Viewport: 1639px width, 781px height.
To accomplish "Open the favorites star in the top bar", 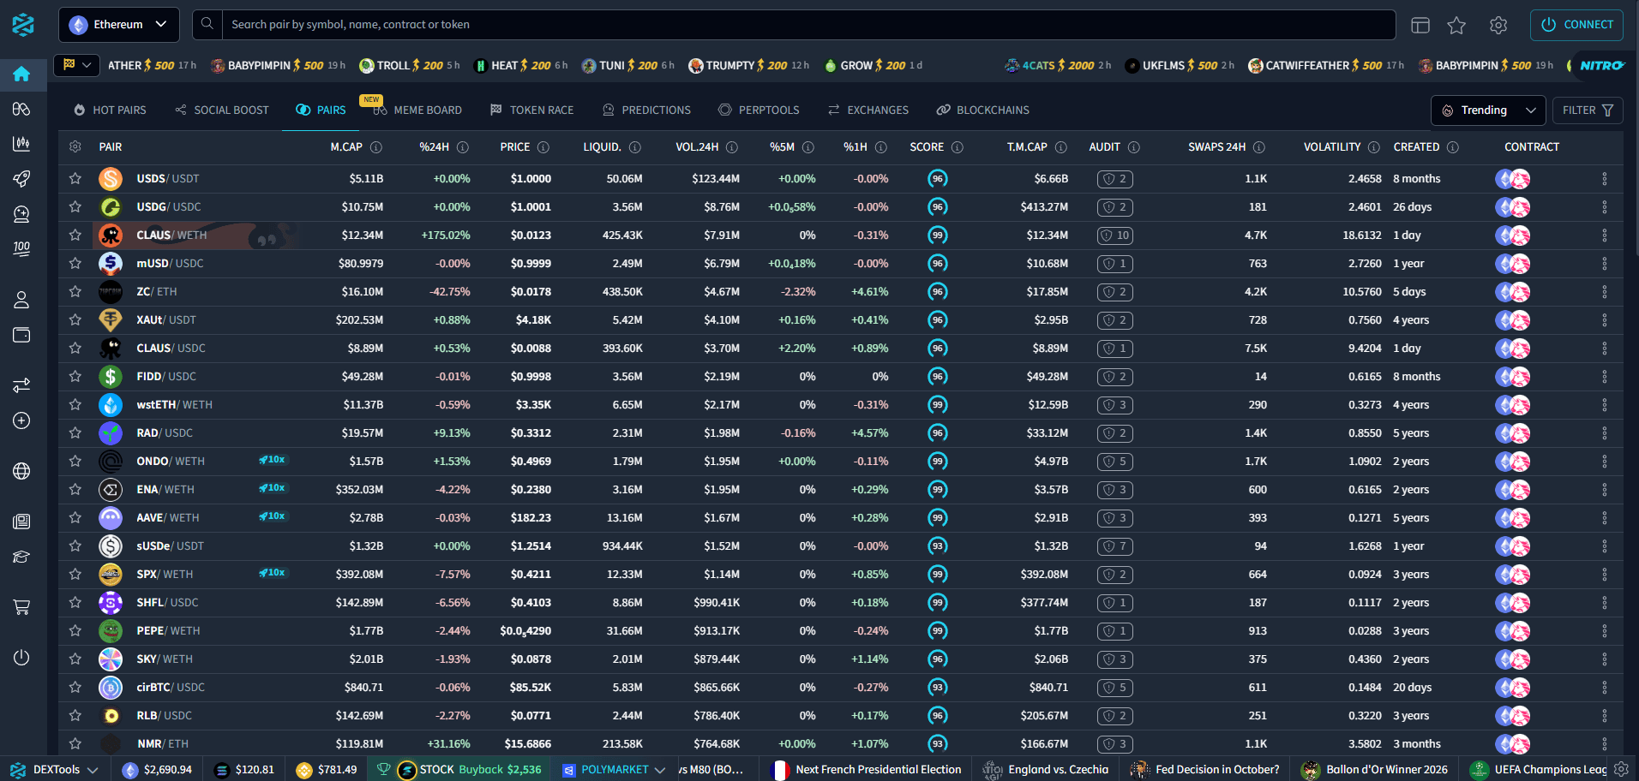I will (x=1456, y=26).
